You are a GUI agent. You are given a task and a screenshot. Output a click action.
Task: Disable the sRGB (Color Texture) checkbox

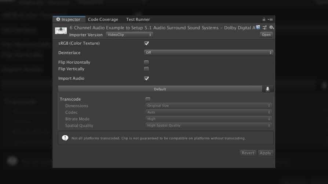click(146, 43)
